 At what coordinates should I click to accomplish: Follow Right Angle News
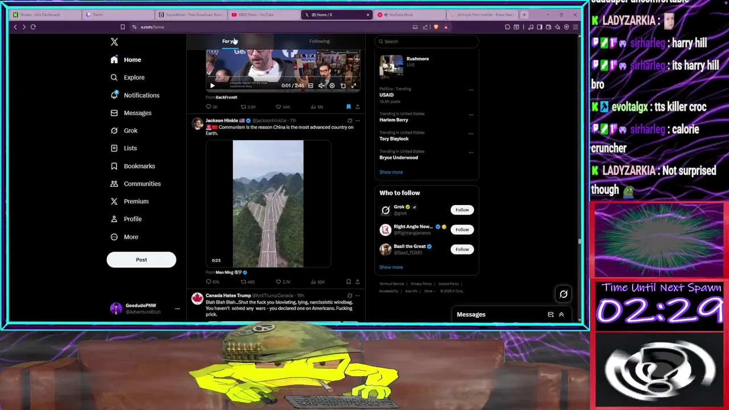462,229
